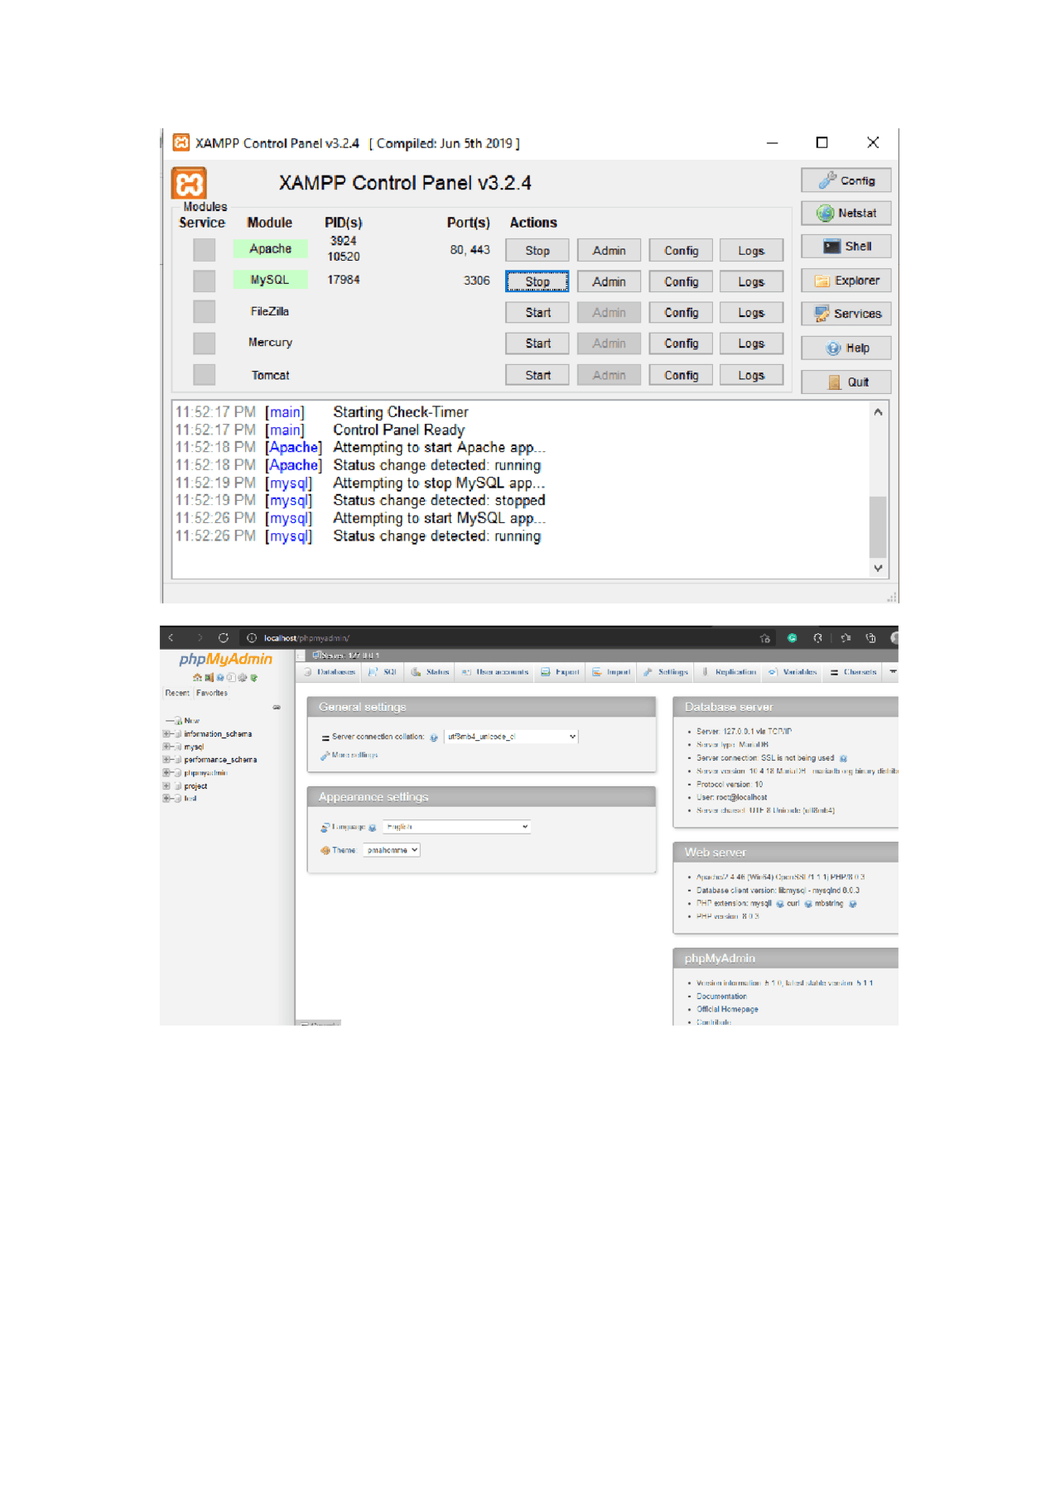Open the browser collections icon
This screenshot has height=1499, width=1060.
tap(870, 638)
